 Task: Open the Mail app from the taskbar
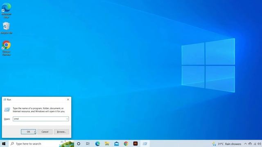point(116,144)
